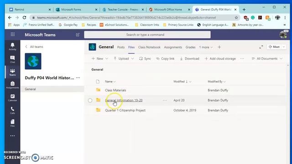Open Chrome menu with three dots
Image resolution: width=292 pixels, height=164 pixels.
[x=285, y=17]
